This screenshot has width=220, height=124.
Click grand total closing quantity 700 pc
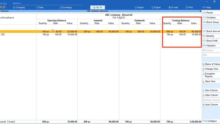170,122
